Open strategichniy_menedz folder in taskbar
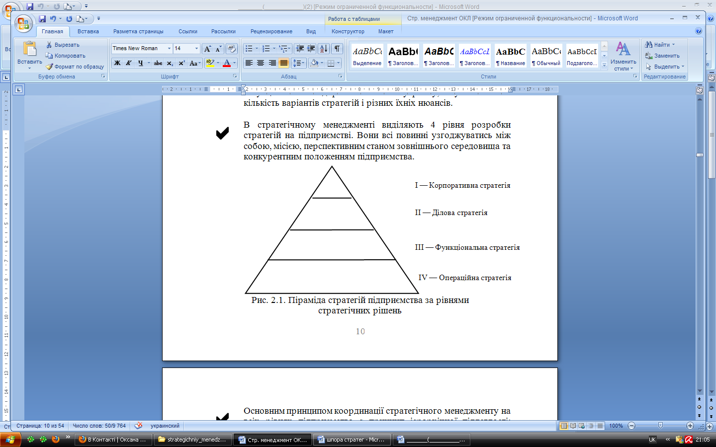Image resolution: width=716 pixels, height=447 pixels. click(192, 440)
